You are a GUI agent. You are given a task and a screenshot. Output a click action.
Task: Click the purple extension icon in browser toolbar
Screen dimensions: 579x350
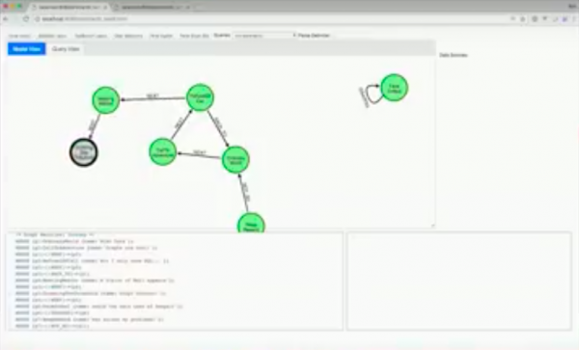click(x=565, y=19)
